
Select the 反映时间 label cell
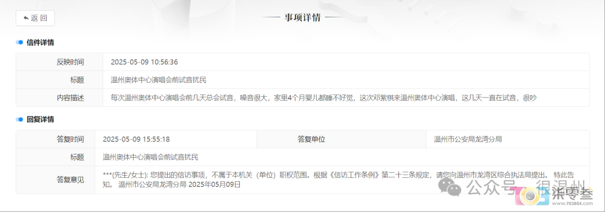pos(59,62)
